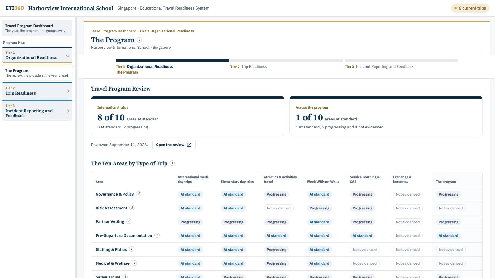Click the Week Without Walls column header
Screen dimensions: 495x278
click(x=323, y=182)
